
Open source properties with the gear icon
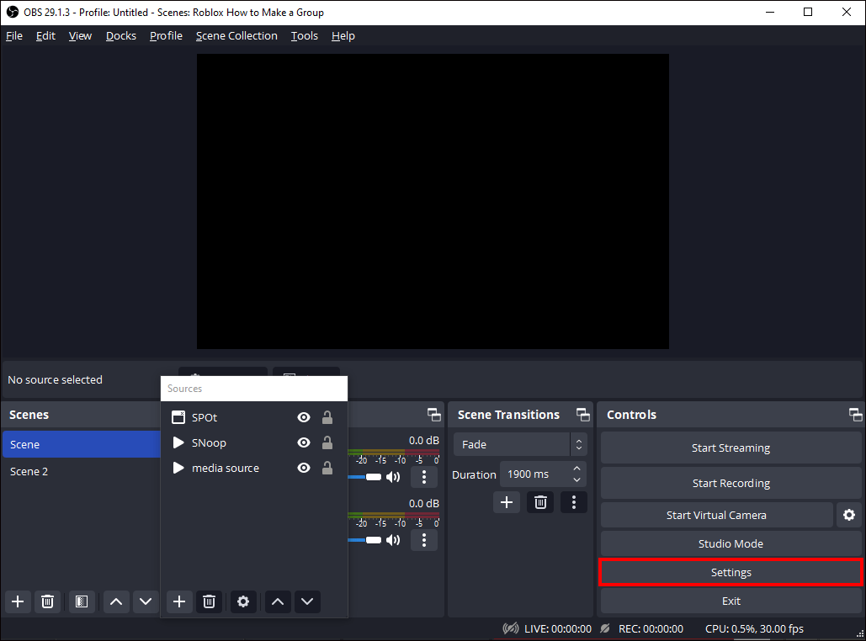pos(243,601)
